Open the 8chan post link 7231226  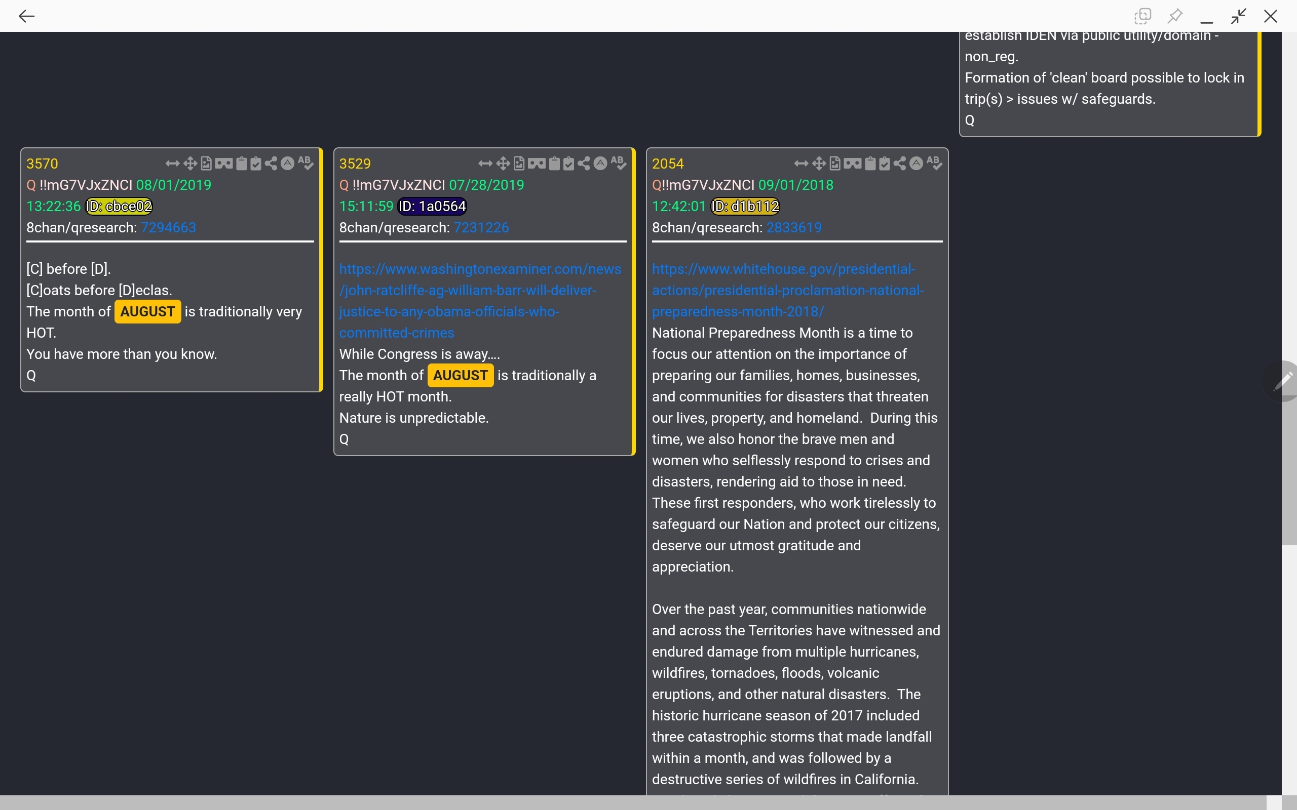[481, 228]
